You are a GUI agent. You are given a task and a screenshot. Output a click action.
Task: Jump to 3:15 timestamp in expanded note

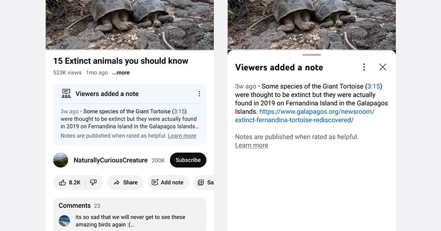pyautogui.click(x=373, y=86)
